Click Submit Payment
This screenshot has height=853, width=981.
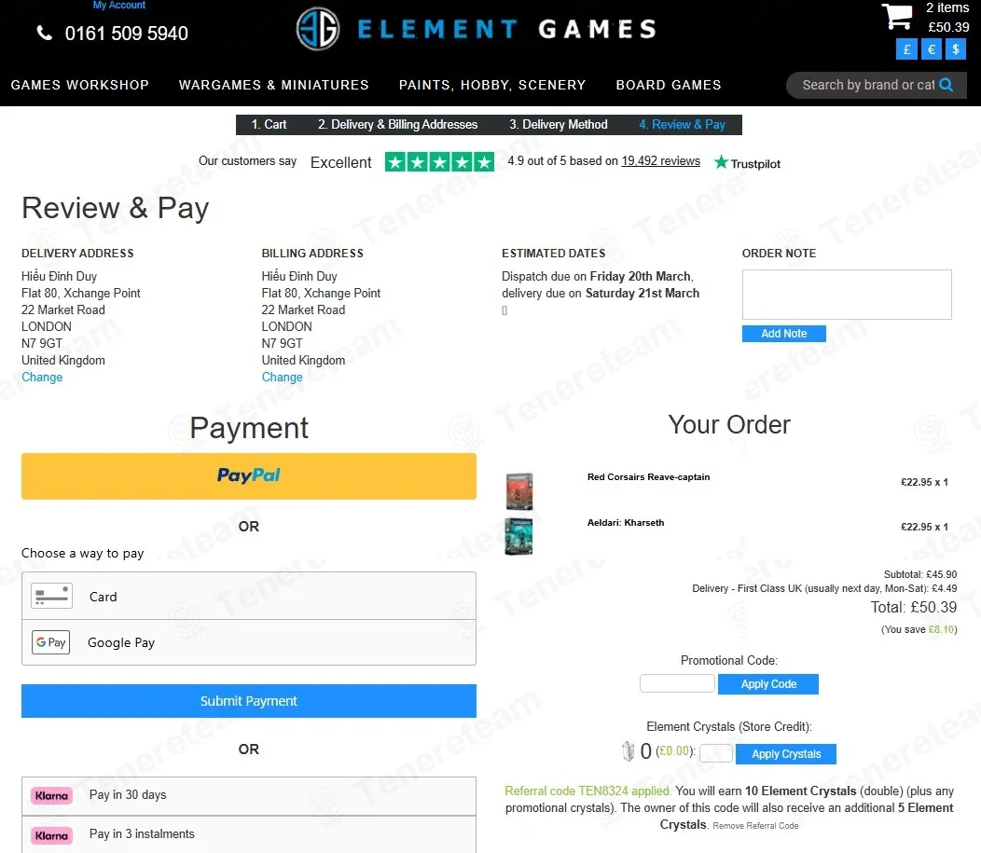tap(248, 701)
